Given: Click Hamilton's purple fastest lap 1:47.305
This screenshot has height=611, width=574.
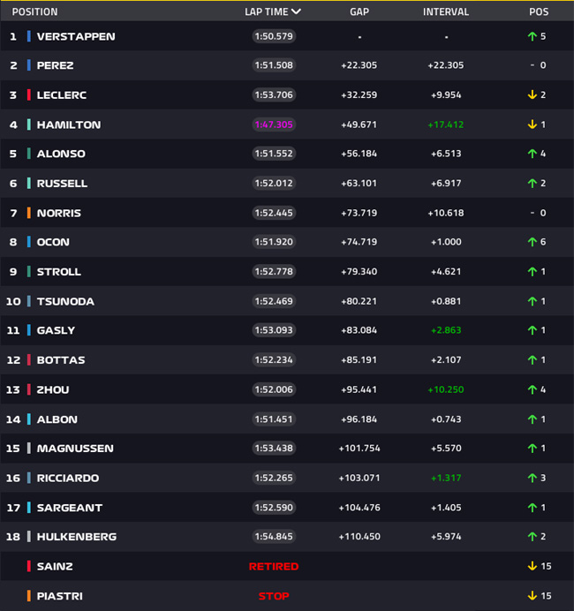Looking at the screenshot, I should [274, 124].
